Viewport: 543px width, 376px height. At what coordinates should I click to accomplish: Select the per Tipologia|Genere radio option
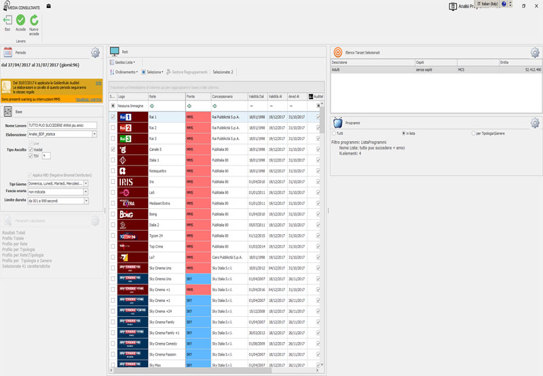[473, 134]
